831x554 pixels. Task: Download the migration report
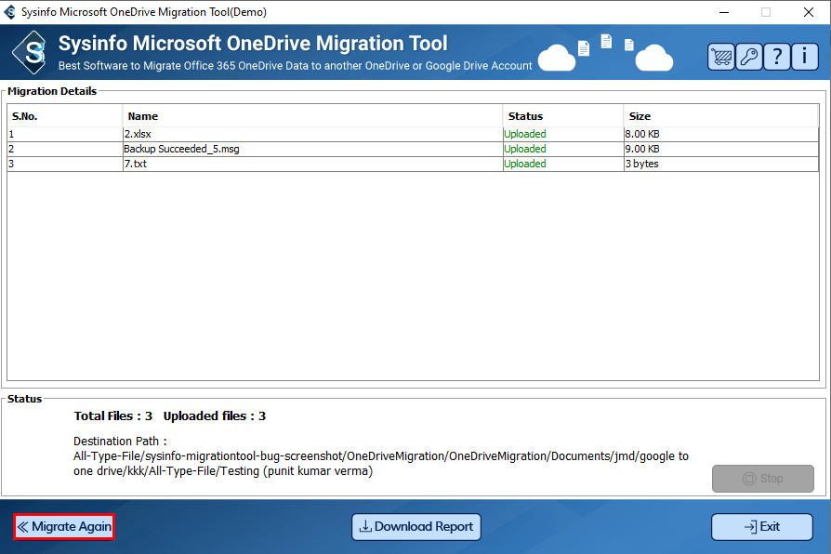tap(416, 527)
